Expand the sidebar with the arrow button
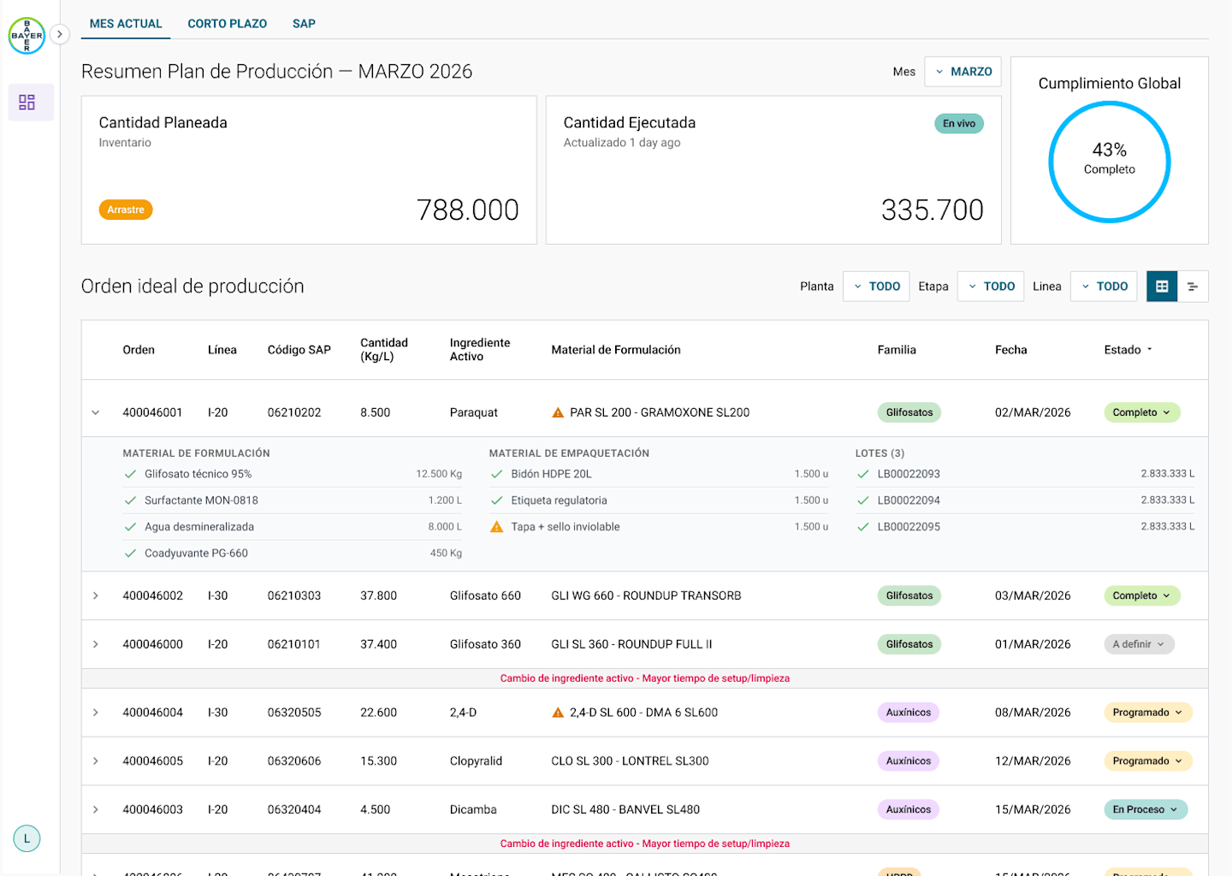 point(59,34)
